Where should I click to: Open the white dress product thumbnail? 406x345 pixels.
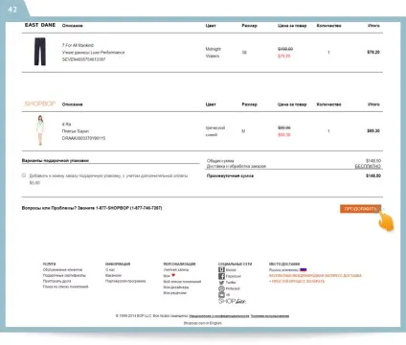pyautogui.click(x=40, y=130)
